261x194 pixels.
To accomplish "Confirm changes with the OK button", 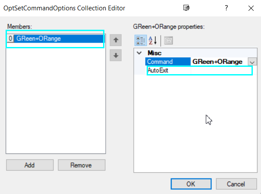I will (190, 184).
